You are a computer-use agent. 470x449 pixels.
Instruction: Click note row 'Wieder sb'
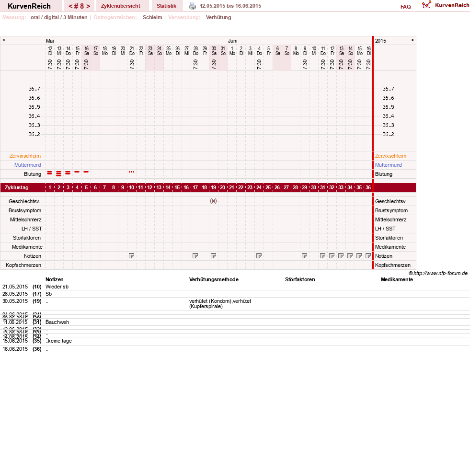[57, 287]
